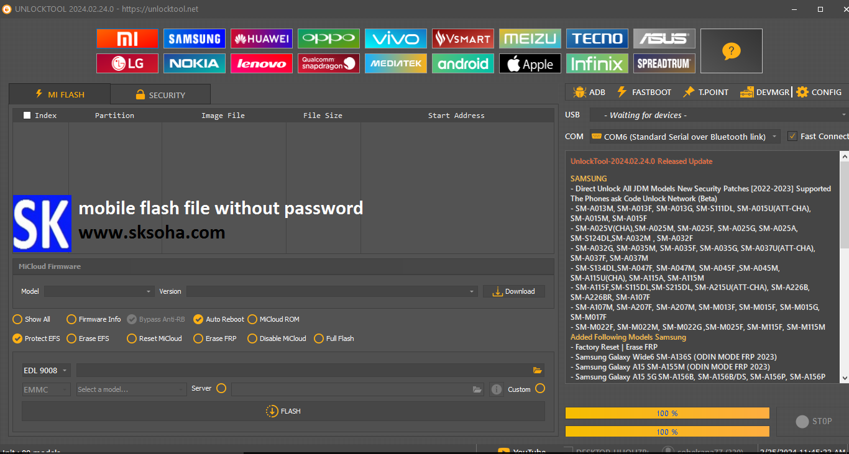
Task: Open the Samsung brand module
Action: coord(194,39)
